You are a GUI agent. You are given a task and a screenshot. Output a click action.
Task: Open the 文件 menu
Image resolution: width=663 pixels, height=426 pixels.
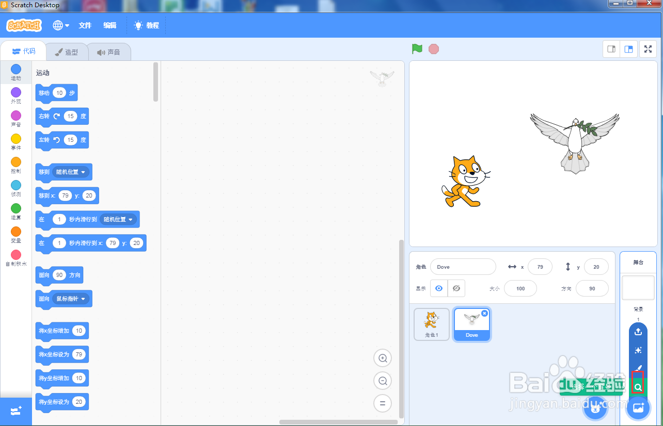pyautogui.click(x=85, y=25)
